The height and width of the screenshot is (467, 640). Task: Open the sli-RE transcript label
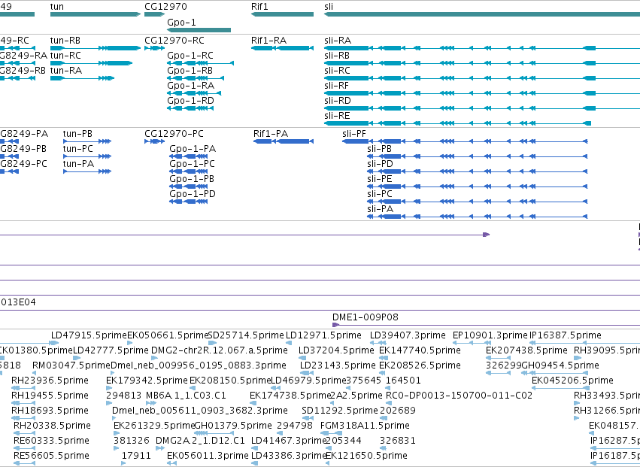(337, 116)
